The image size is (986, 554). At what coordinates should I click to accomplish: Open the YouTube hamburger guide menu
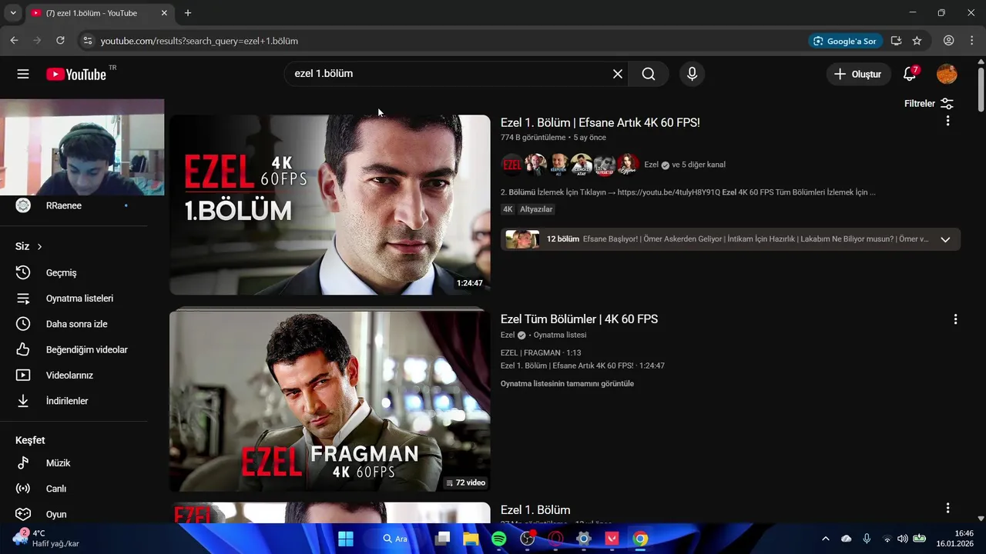coord(23,74)
